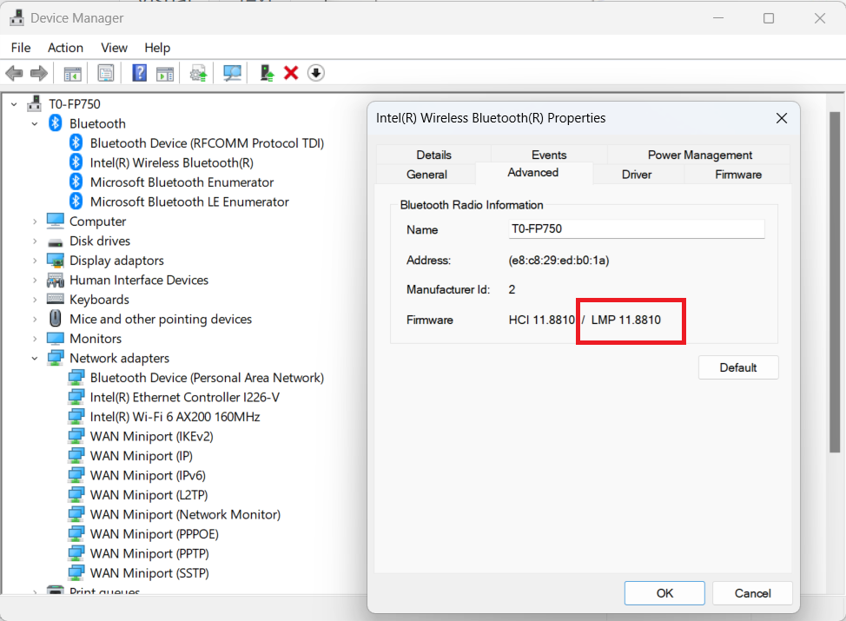Click the Back arrow toolbar icon
The image size is (846, 621).
coord(14,73)
